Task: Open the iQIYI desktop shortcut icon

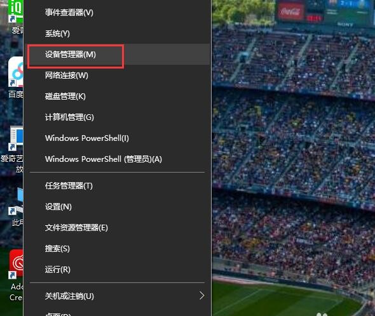Action: coord(15,11)
